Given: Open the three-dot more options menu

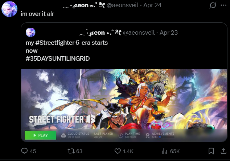Looking at the screenshot, I should pos(223,5).
